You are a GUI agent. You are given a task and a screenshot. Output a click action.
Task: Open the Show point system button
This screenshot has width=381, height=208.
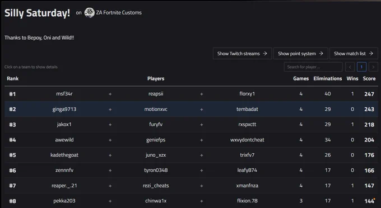[300, 54]
